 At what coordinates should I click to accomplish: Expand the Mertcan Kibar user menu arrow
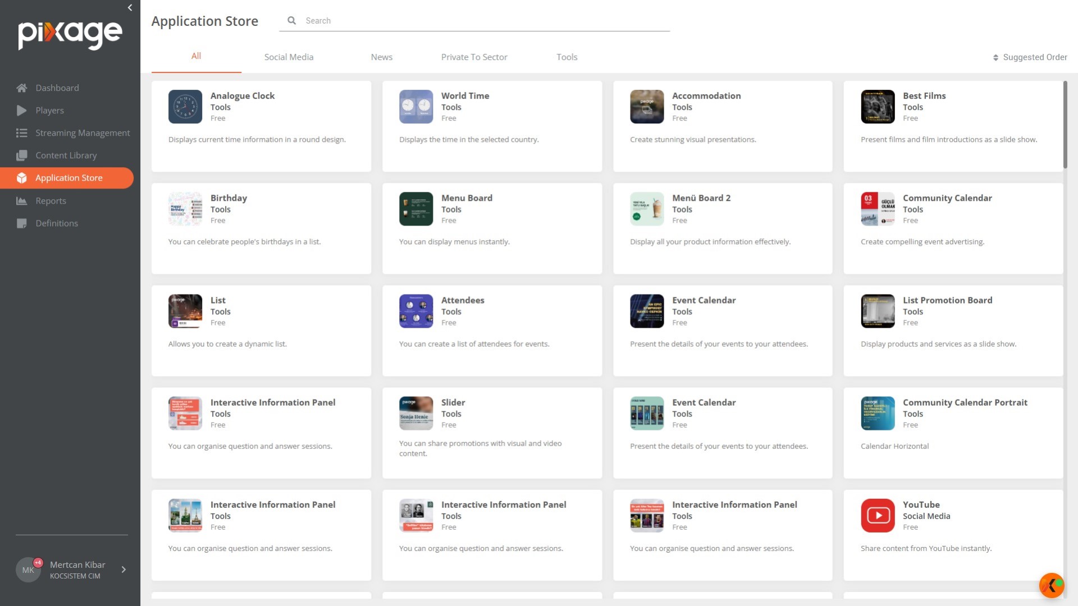point(124,570)
